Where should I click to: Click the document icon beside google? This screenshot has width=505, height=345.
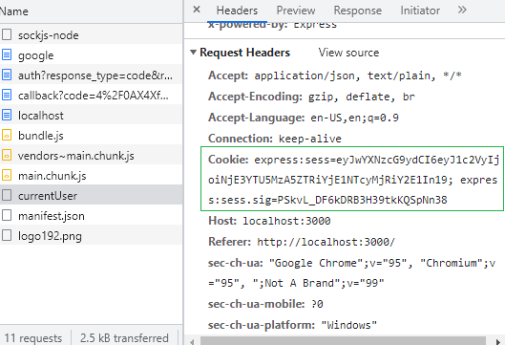(7, 54)
